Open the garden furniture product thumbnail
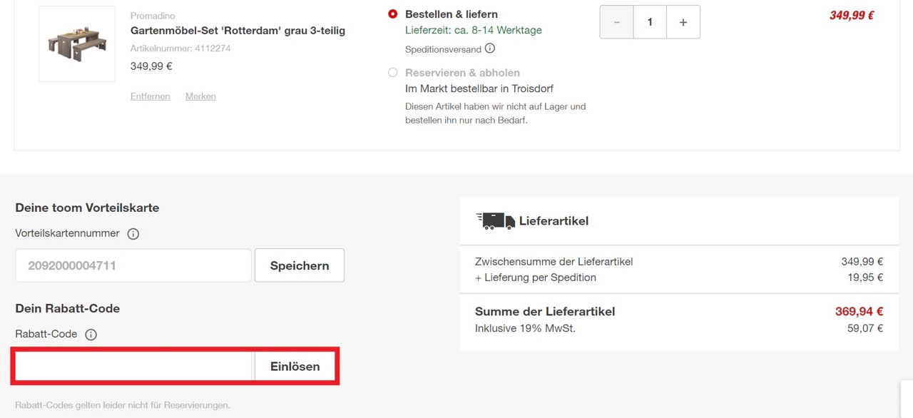Image resolution: width=913 pixels, height=418 pixels. [76, 43]
